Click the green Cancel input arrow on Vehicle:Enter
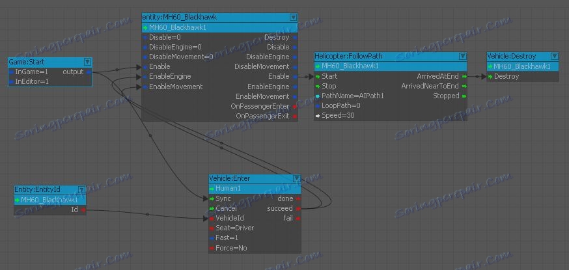This screenshot has height=270, width=569. pos(212,208)
